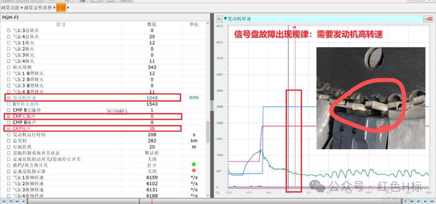The height and width of the screenshot is (204, 436).
Task: Click the 单位 column header
Action: pos(194,25)
